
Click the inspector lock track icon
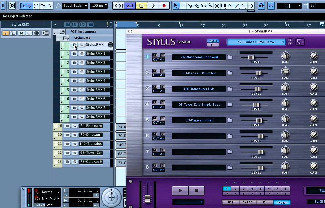coord(13,33)
